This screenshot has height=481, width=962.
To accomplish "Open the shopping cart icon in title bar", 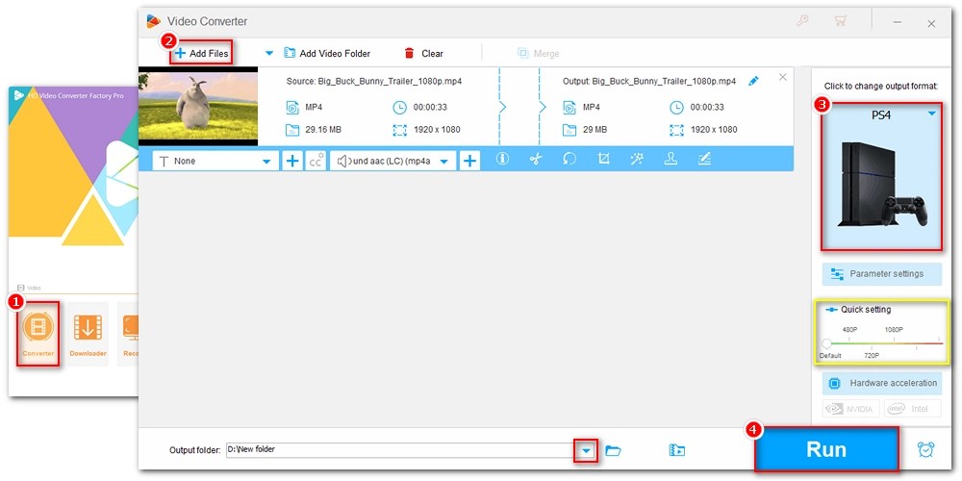I will pyautogui.click(x=840, y=21).
